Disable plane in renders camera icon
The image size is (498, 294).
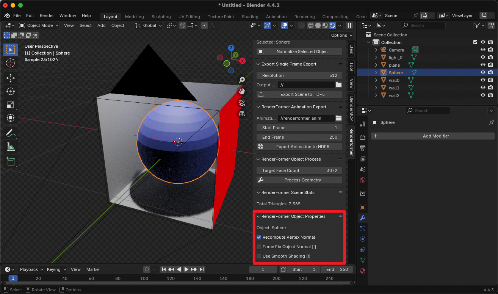coord(491,65)
